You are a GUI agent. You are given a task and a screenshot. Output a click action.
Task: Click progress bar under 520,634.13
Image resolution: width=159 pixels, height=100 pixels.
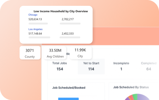(38, 24)
